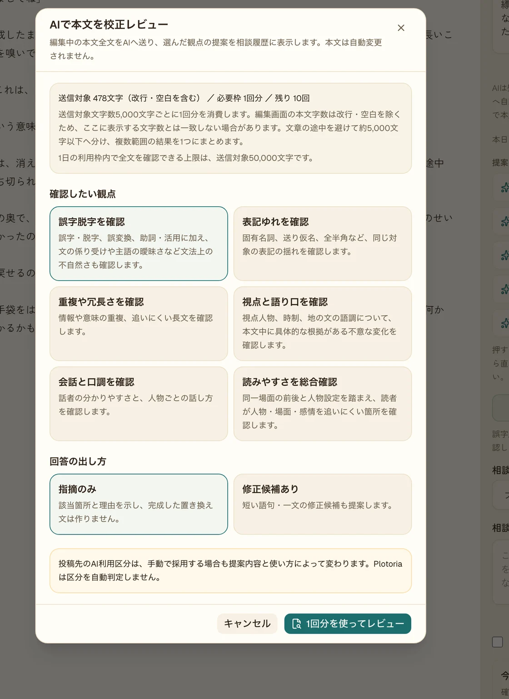The image size is (509, 699).
Task: Set answer style to 指摘のみ
Action: [x=139, y=504]
